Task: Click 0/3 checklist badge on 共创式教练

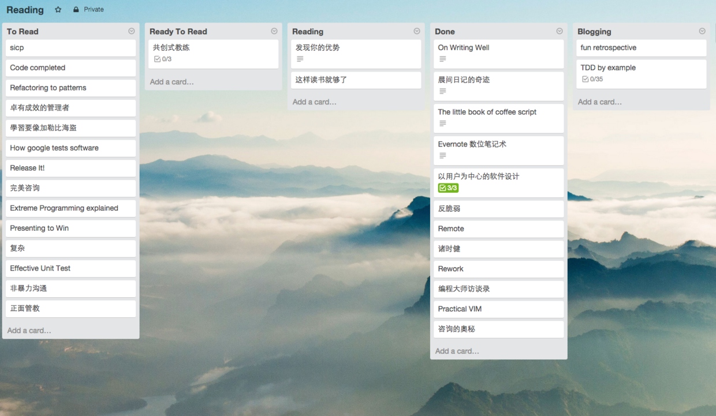Action: coord(163,59)
